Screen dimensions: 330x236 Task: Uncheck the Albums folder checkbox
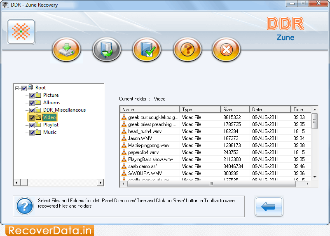(32, 103)
